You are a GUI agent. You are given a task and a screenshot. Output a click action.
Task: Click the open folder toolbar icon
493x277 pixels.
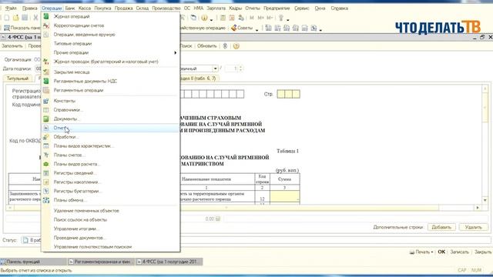click(15, 18)
